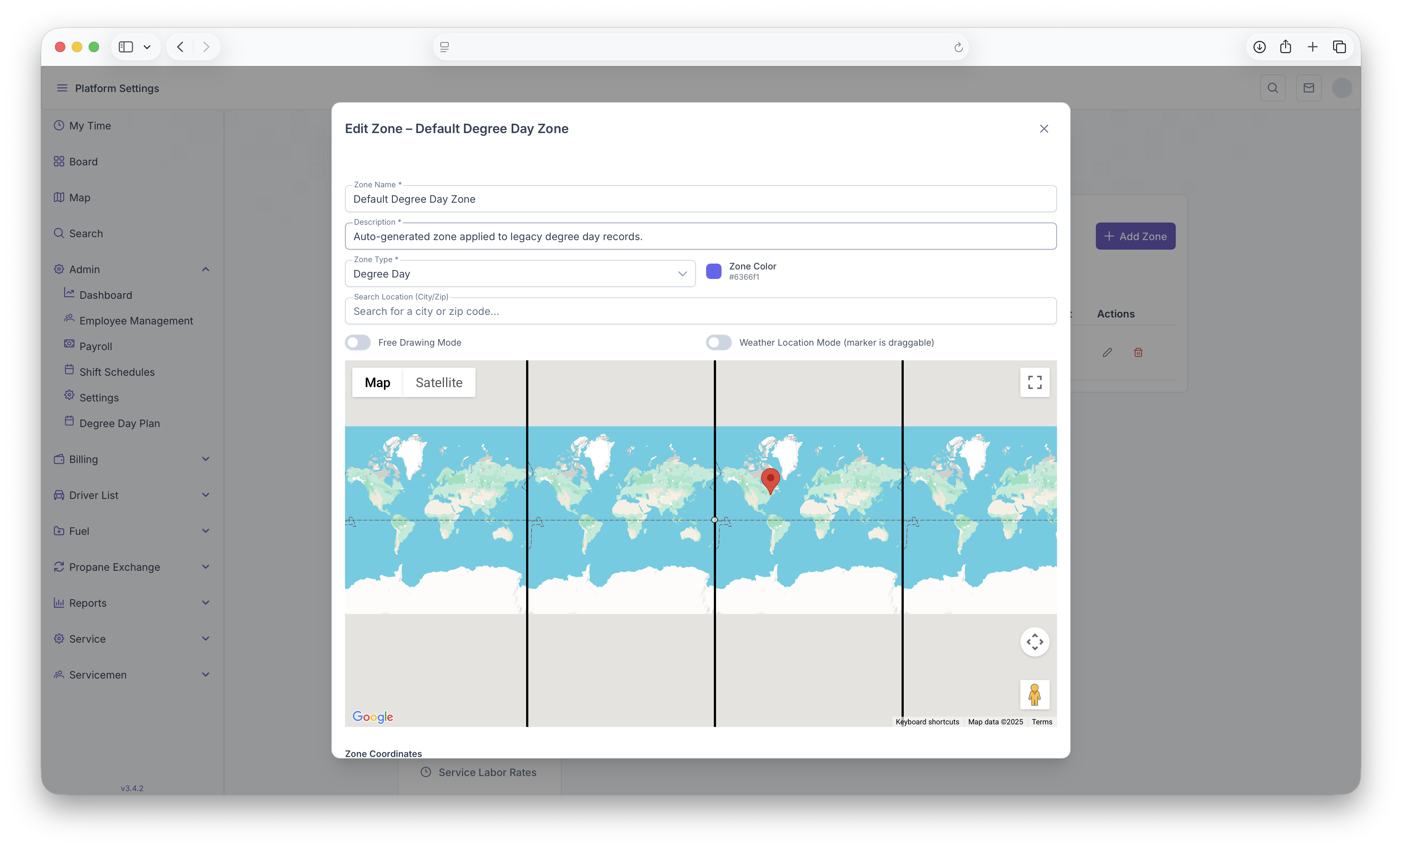Click the Add Zone button
This screenshot has height=849, width=1402.
(1135, 236)
